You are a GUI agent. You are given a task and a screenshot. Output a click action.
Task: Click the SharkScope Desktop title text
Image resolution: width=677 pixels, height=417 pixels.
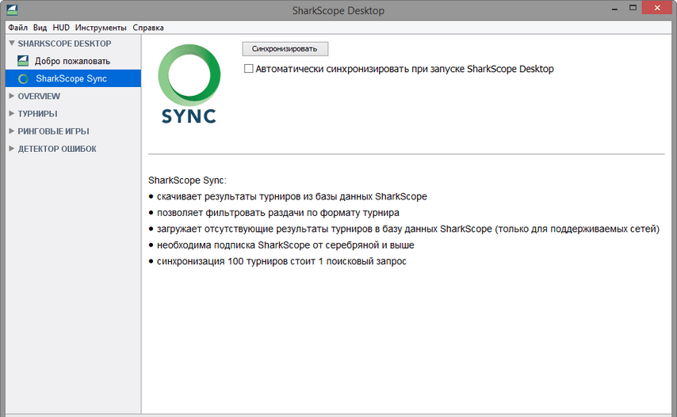pos(338,10)
